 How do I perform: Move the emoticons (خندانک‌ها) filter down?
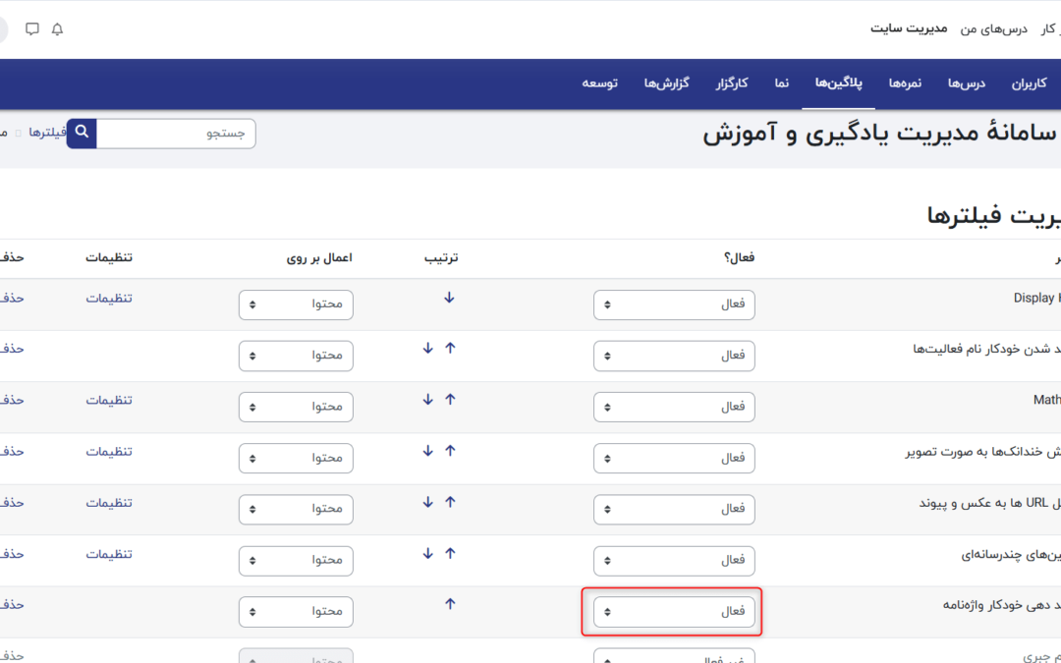click(427, 450)
